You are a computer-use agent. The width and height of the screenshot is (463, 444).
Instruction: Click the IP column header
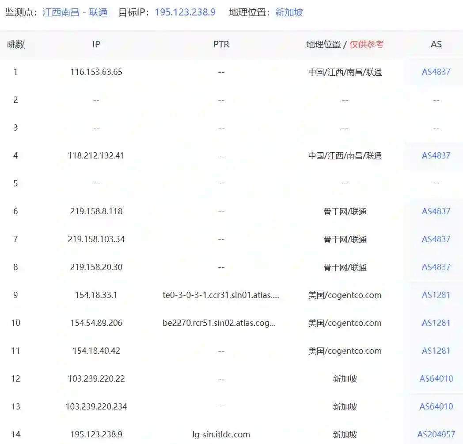click(96, 44)
